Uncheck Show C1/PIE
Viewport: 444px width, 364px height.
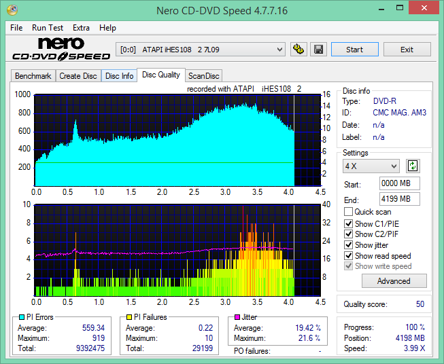click(348, 223)
